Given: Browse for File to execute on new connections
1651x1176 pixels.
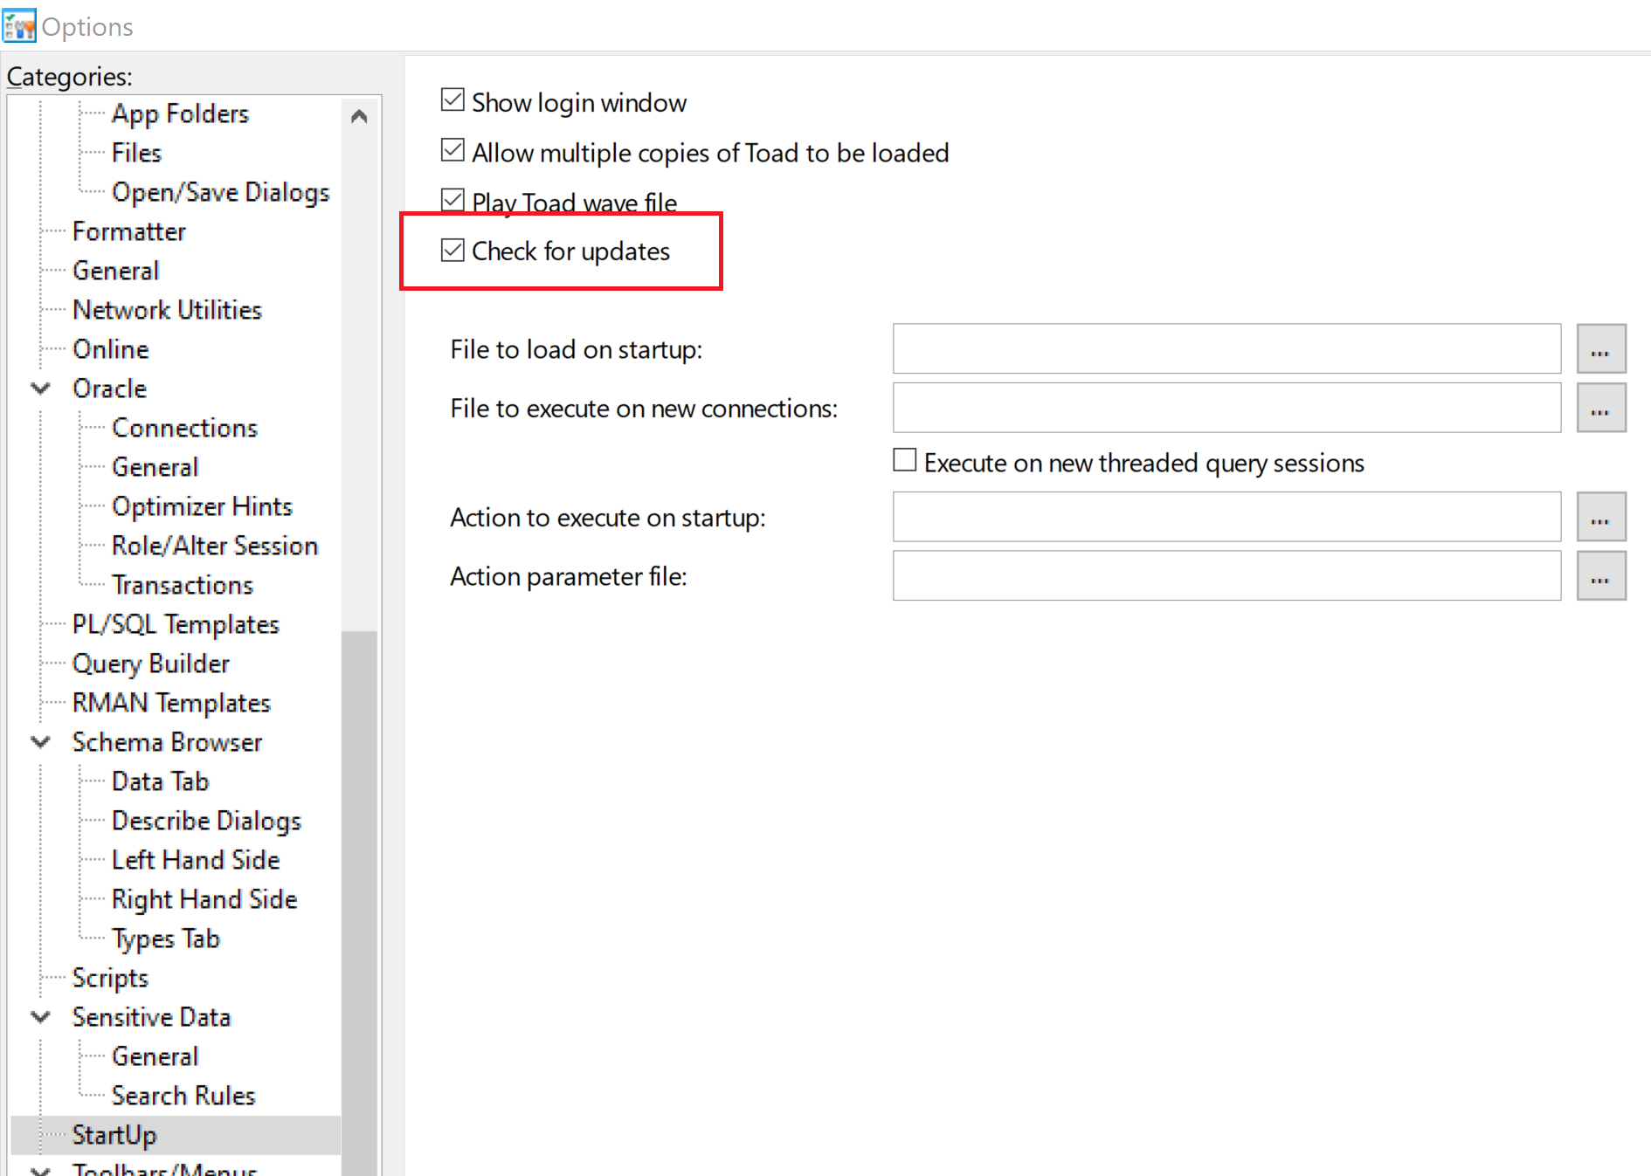Looking at the screenshot, I should pyautogui.click(x=1600, y=408).
